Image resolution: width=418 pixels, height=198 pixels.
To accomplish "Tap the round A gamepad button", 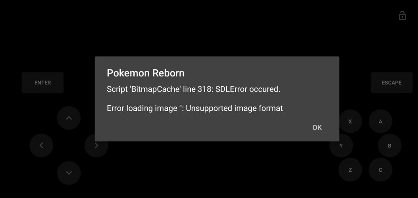I will [x=380, y=121].
